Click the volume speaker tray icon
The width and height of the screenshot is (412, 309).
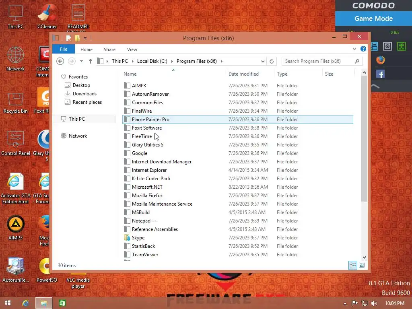[x=374, y=303]
